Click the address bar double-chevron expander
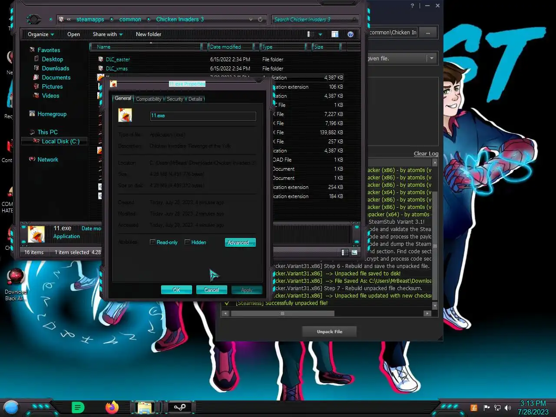The height and width of the screenshot is (417, 556). (69, 20)
